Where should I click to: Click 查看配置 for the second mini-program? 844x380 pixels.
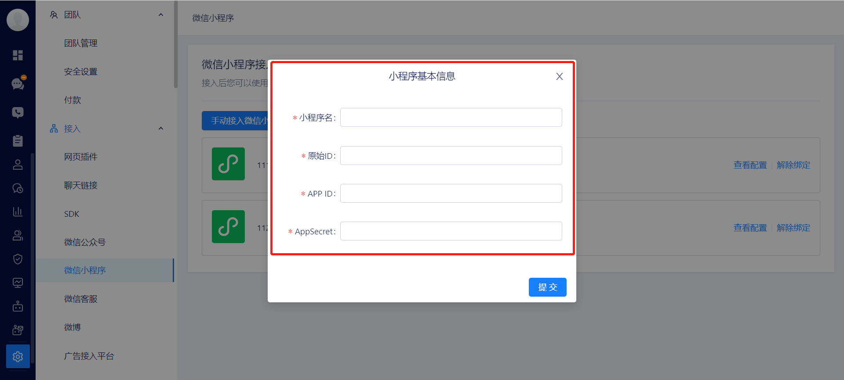[750, 228]
